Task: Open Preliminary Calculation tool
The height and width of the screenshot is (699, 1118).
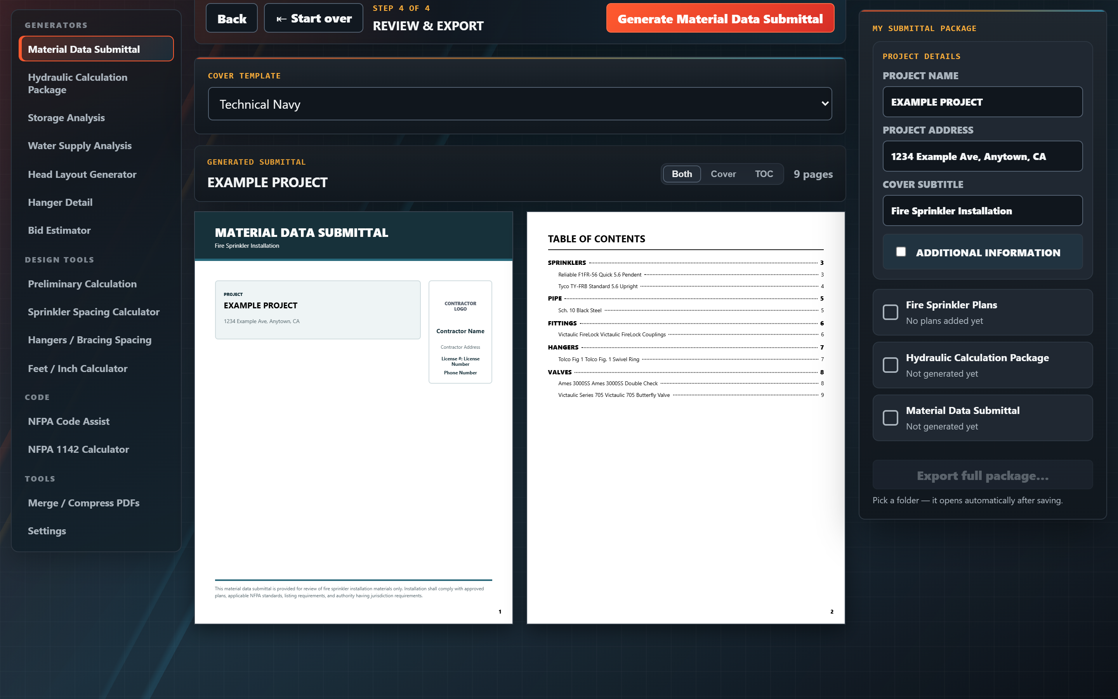Action: (x=96, y=284)
